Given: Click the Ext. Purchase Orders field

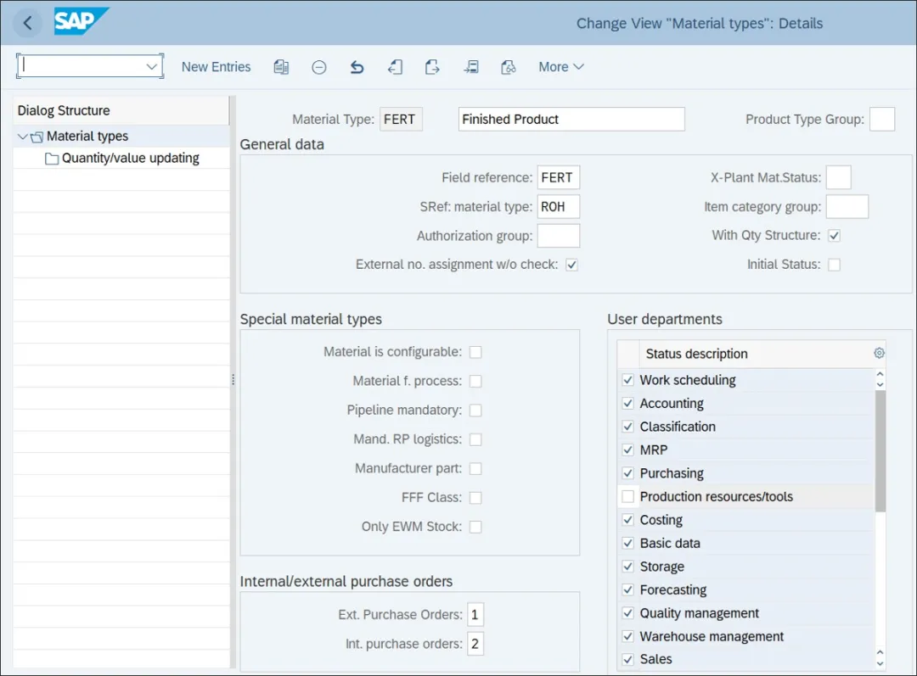Looking at the screenshot, I should 475,615.
